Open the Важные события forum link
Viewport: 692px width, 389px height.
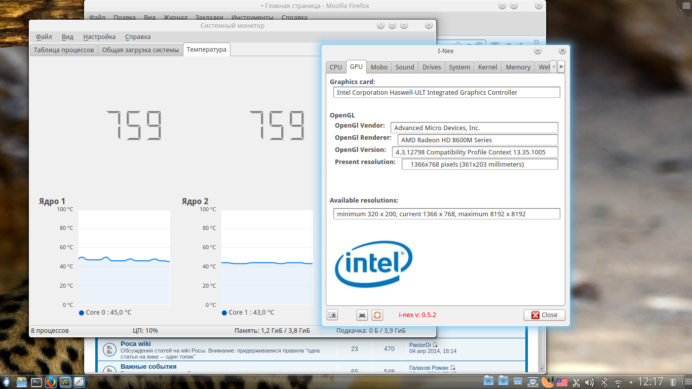[x=148, y=367]
